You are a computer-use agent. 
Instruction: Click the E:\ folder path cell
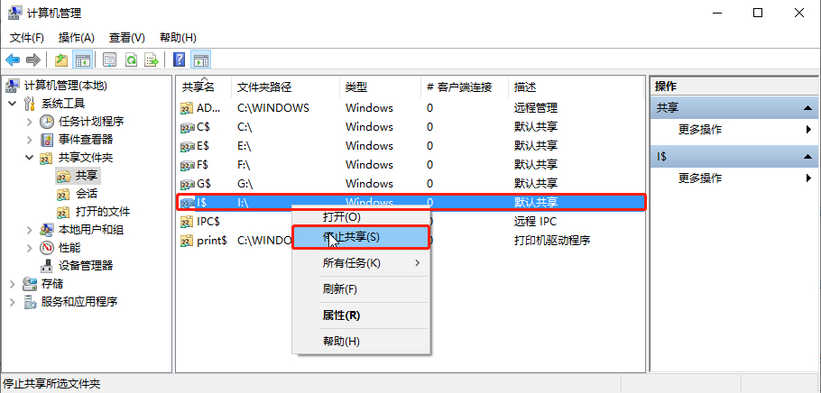click(244, 146)
